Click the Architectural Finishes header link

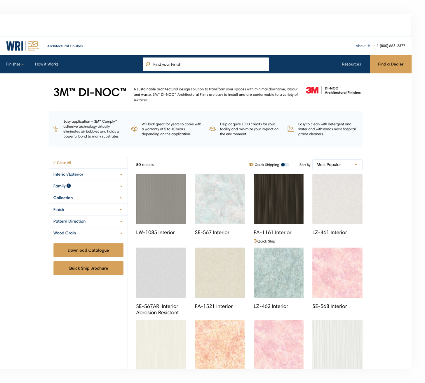pyautogui.click(x=65, y=46)
